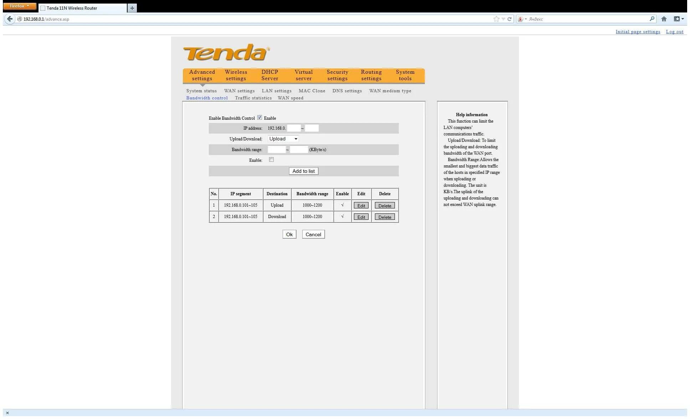This screenshot has width=690, height=419.
Task: Click the Tenda logo
Action: click(226, 53)
